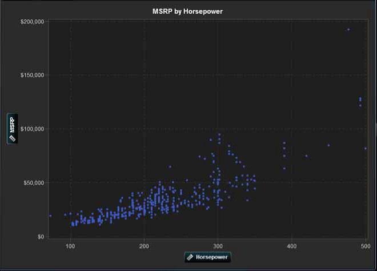Click the 400 horsepower axis label
The height and width of the screenshot is (271, 377).
point(292,246)
